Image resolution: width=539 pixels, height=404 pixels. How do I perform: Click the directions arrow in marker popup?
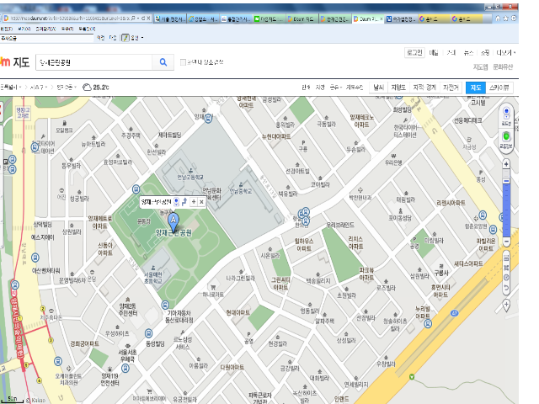tap(184, 202)
